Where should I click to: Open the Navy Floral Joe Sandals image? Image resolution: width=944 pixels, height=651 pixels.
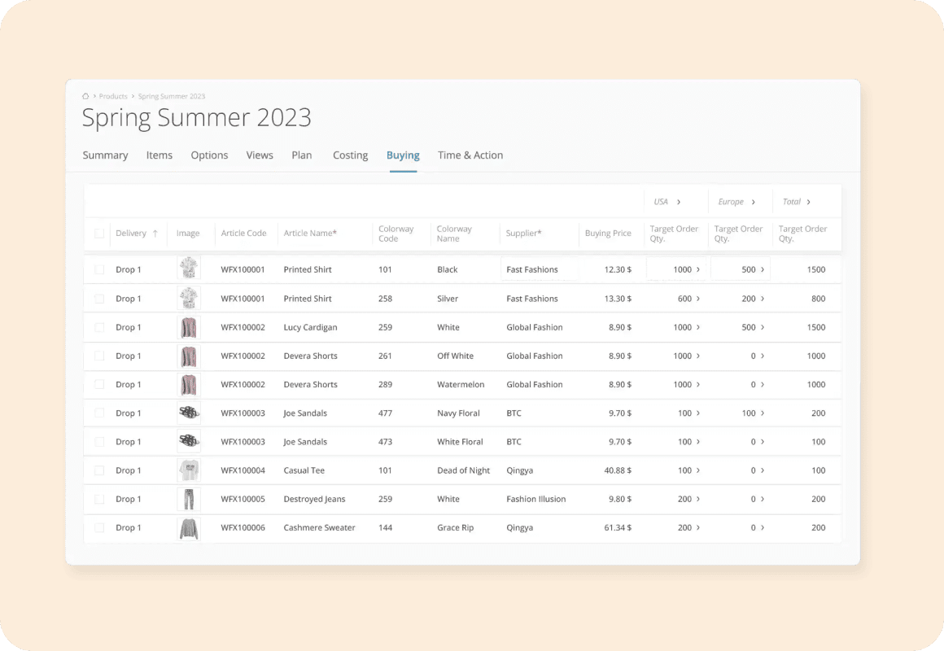tap(189, 413)
